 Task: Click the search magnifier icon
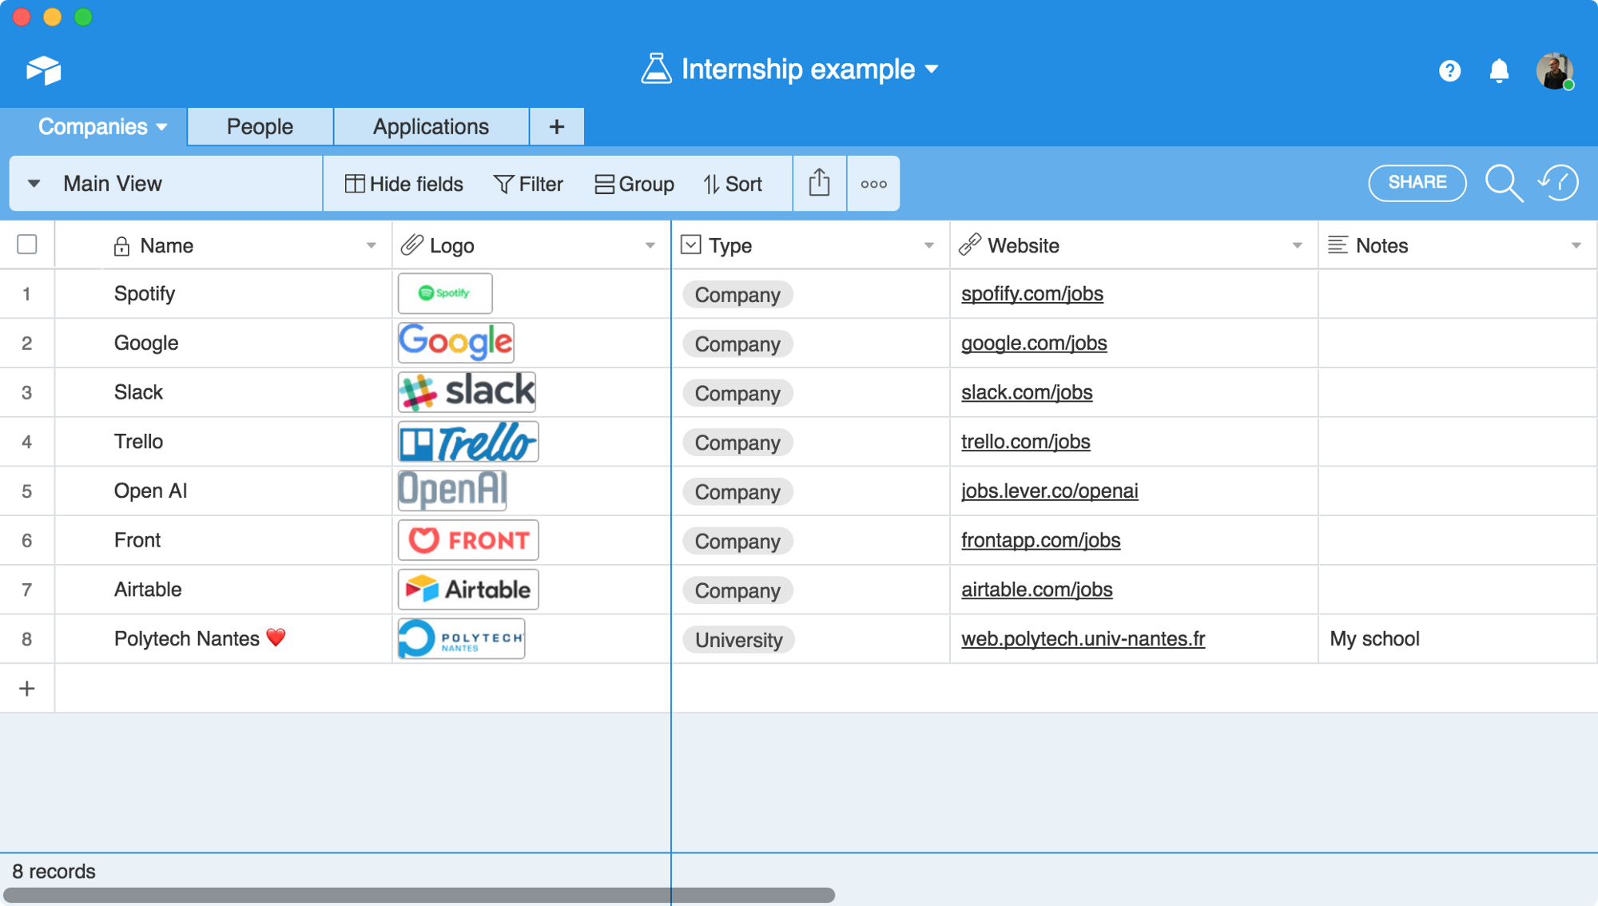point(1503,183)
